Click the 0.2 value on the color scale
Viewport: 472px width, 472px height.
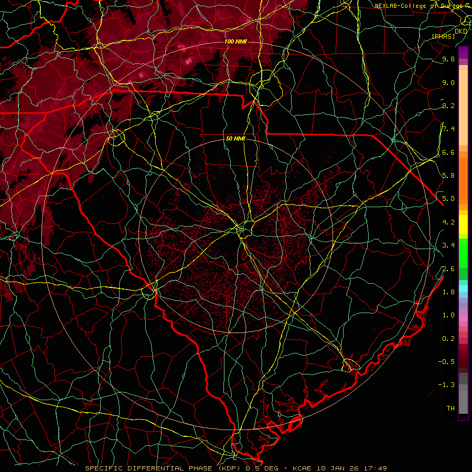[x=448, y=339]
